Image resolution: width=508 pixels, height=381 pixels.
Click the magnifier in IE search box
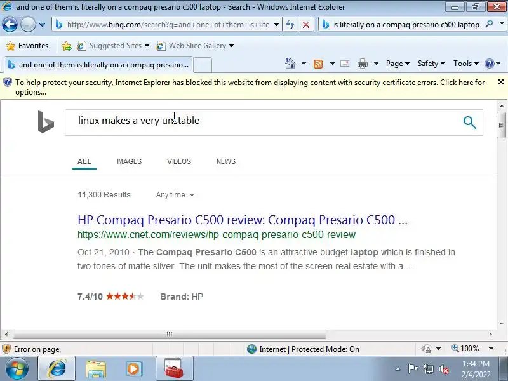click(x=489, y=24)
